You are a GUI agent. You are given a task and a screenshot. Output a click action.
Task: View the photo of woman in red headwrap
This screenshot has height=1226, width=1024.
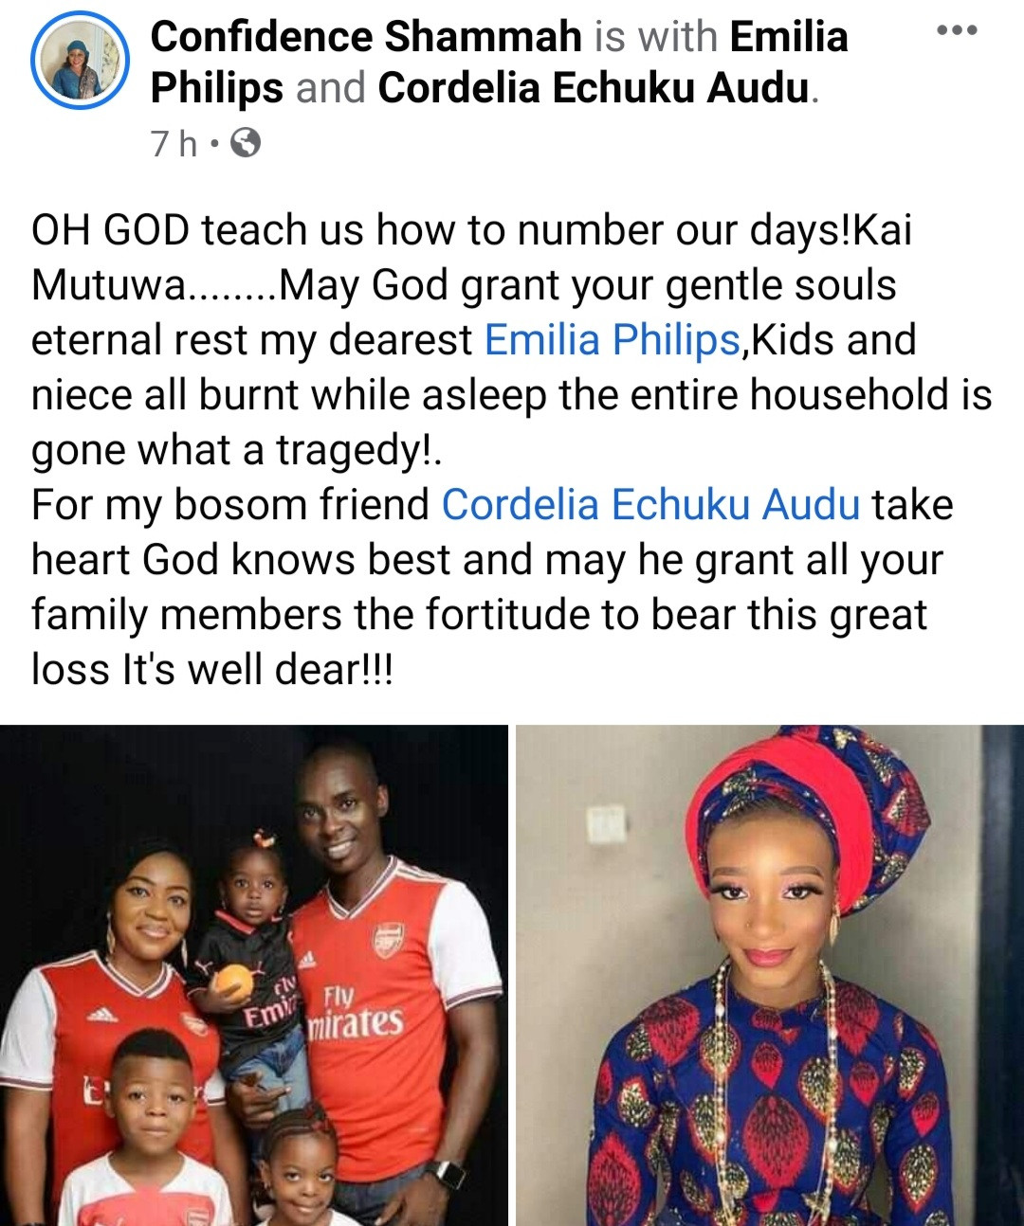click(x=770, y=975)
